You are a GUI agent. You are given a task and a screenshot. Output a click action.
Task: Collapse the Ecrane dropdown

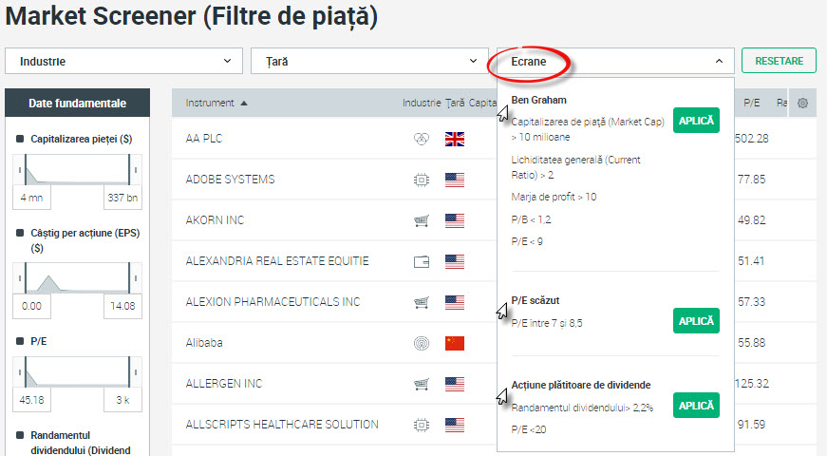[x=615, y=61]
